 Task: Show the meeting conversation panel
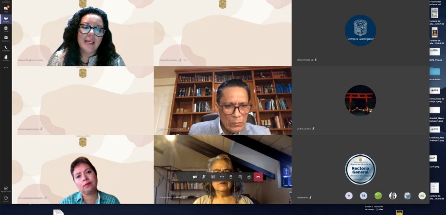(x=240, y=177)
